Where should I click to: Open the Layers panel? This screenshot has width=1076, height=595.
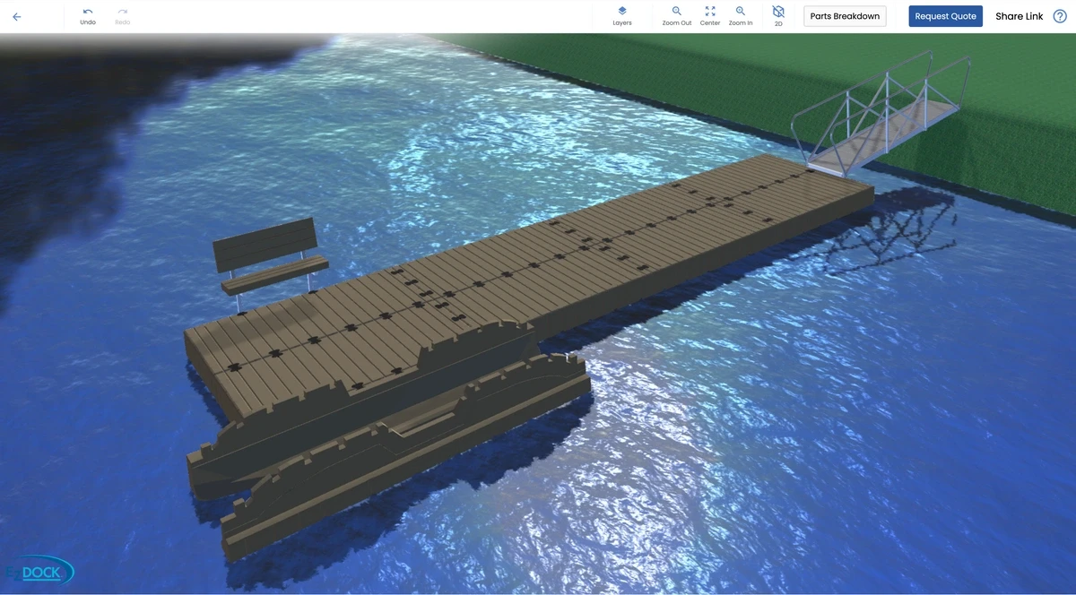(x=622, y=16)
